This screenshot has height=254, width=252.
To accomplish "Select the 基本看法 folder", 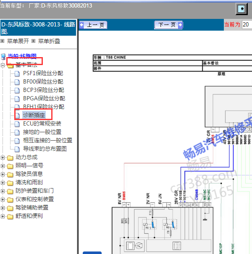I will (x=26, y=65).
